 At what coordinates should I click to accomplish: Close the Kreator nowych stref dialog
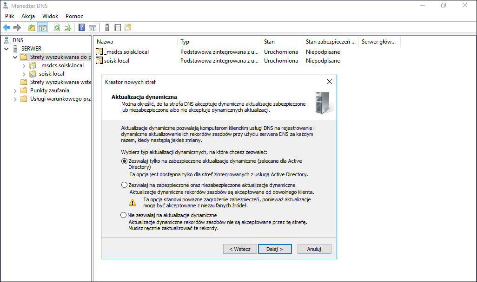pos(330,82)
